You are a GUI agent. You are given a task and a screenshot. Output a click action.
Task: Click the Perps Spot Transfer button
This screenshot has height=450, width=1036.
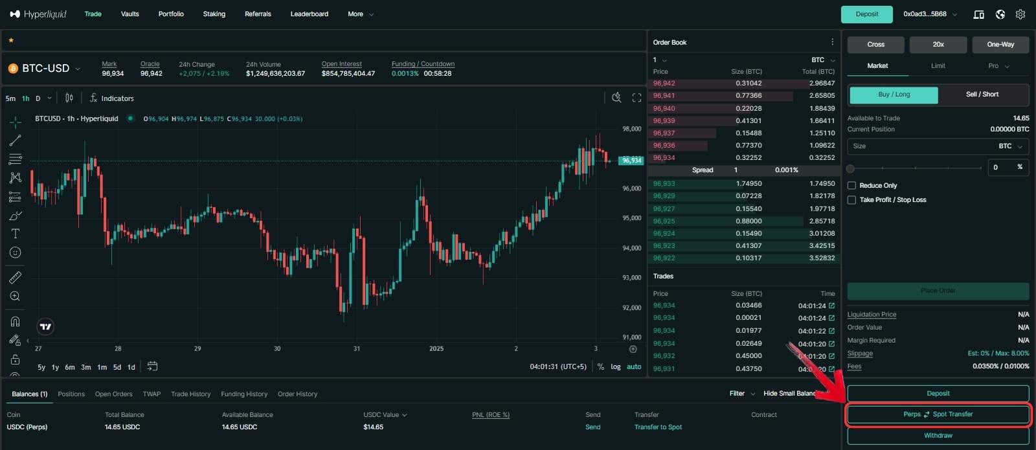click(938, 414)
